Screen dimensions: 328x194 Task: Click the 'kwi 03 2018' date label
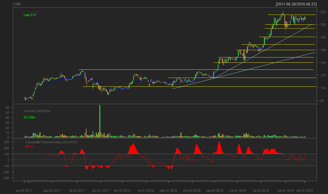click(192, 190)
